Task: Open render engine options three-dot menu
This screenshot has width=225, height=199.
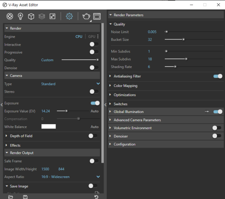Action: click(98, 37)
